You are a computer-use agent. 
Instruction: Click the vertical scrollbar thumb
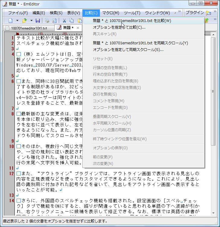[213, 92]
